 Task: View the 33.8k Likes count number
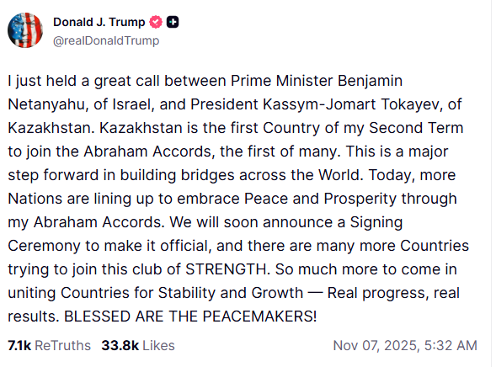120,345
